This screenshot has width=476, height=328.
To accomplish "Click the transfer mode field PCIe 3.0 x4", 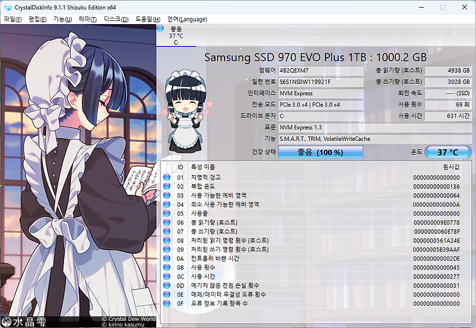I will coord(321,105).
